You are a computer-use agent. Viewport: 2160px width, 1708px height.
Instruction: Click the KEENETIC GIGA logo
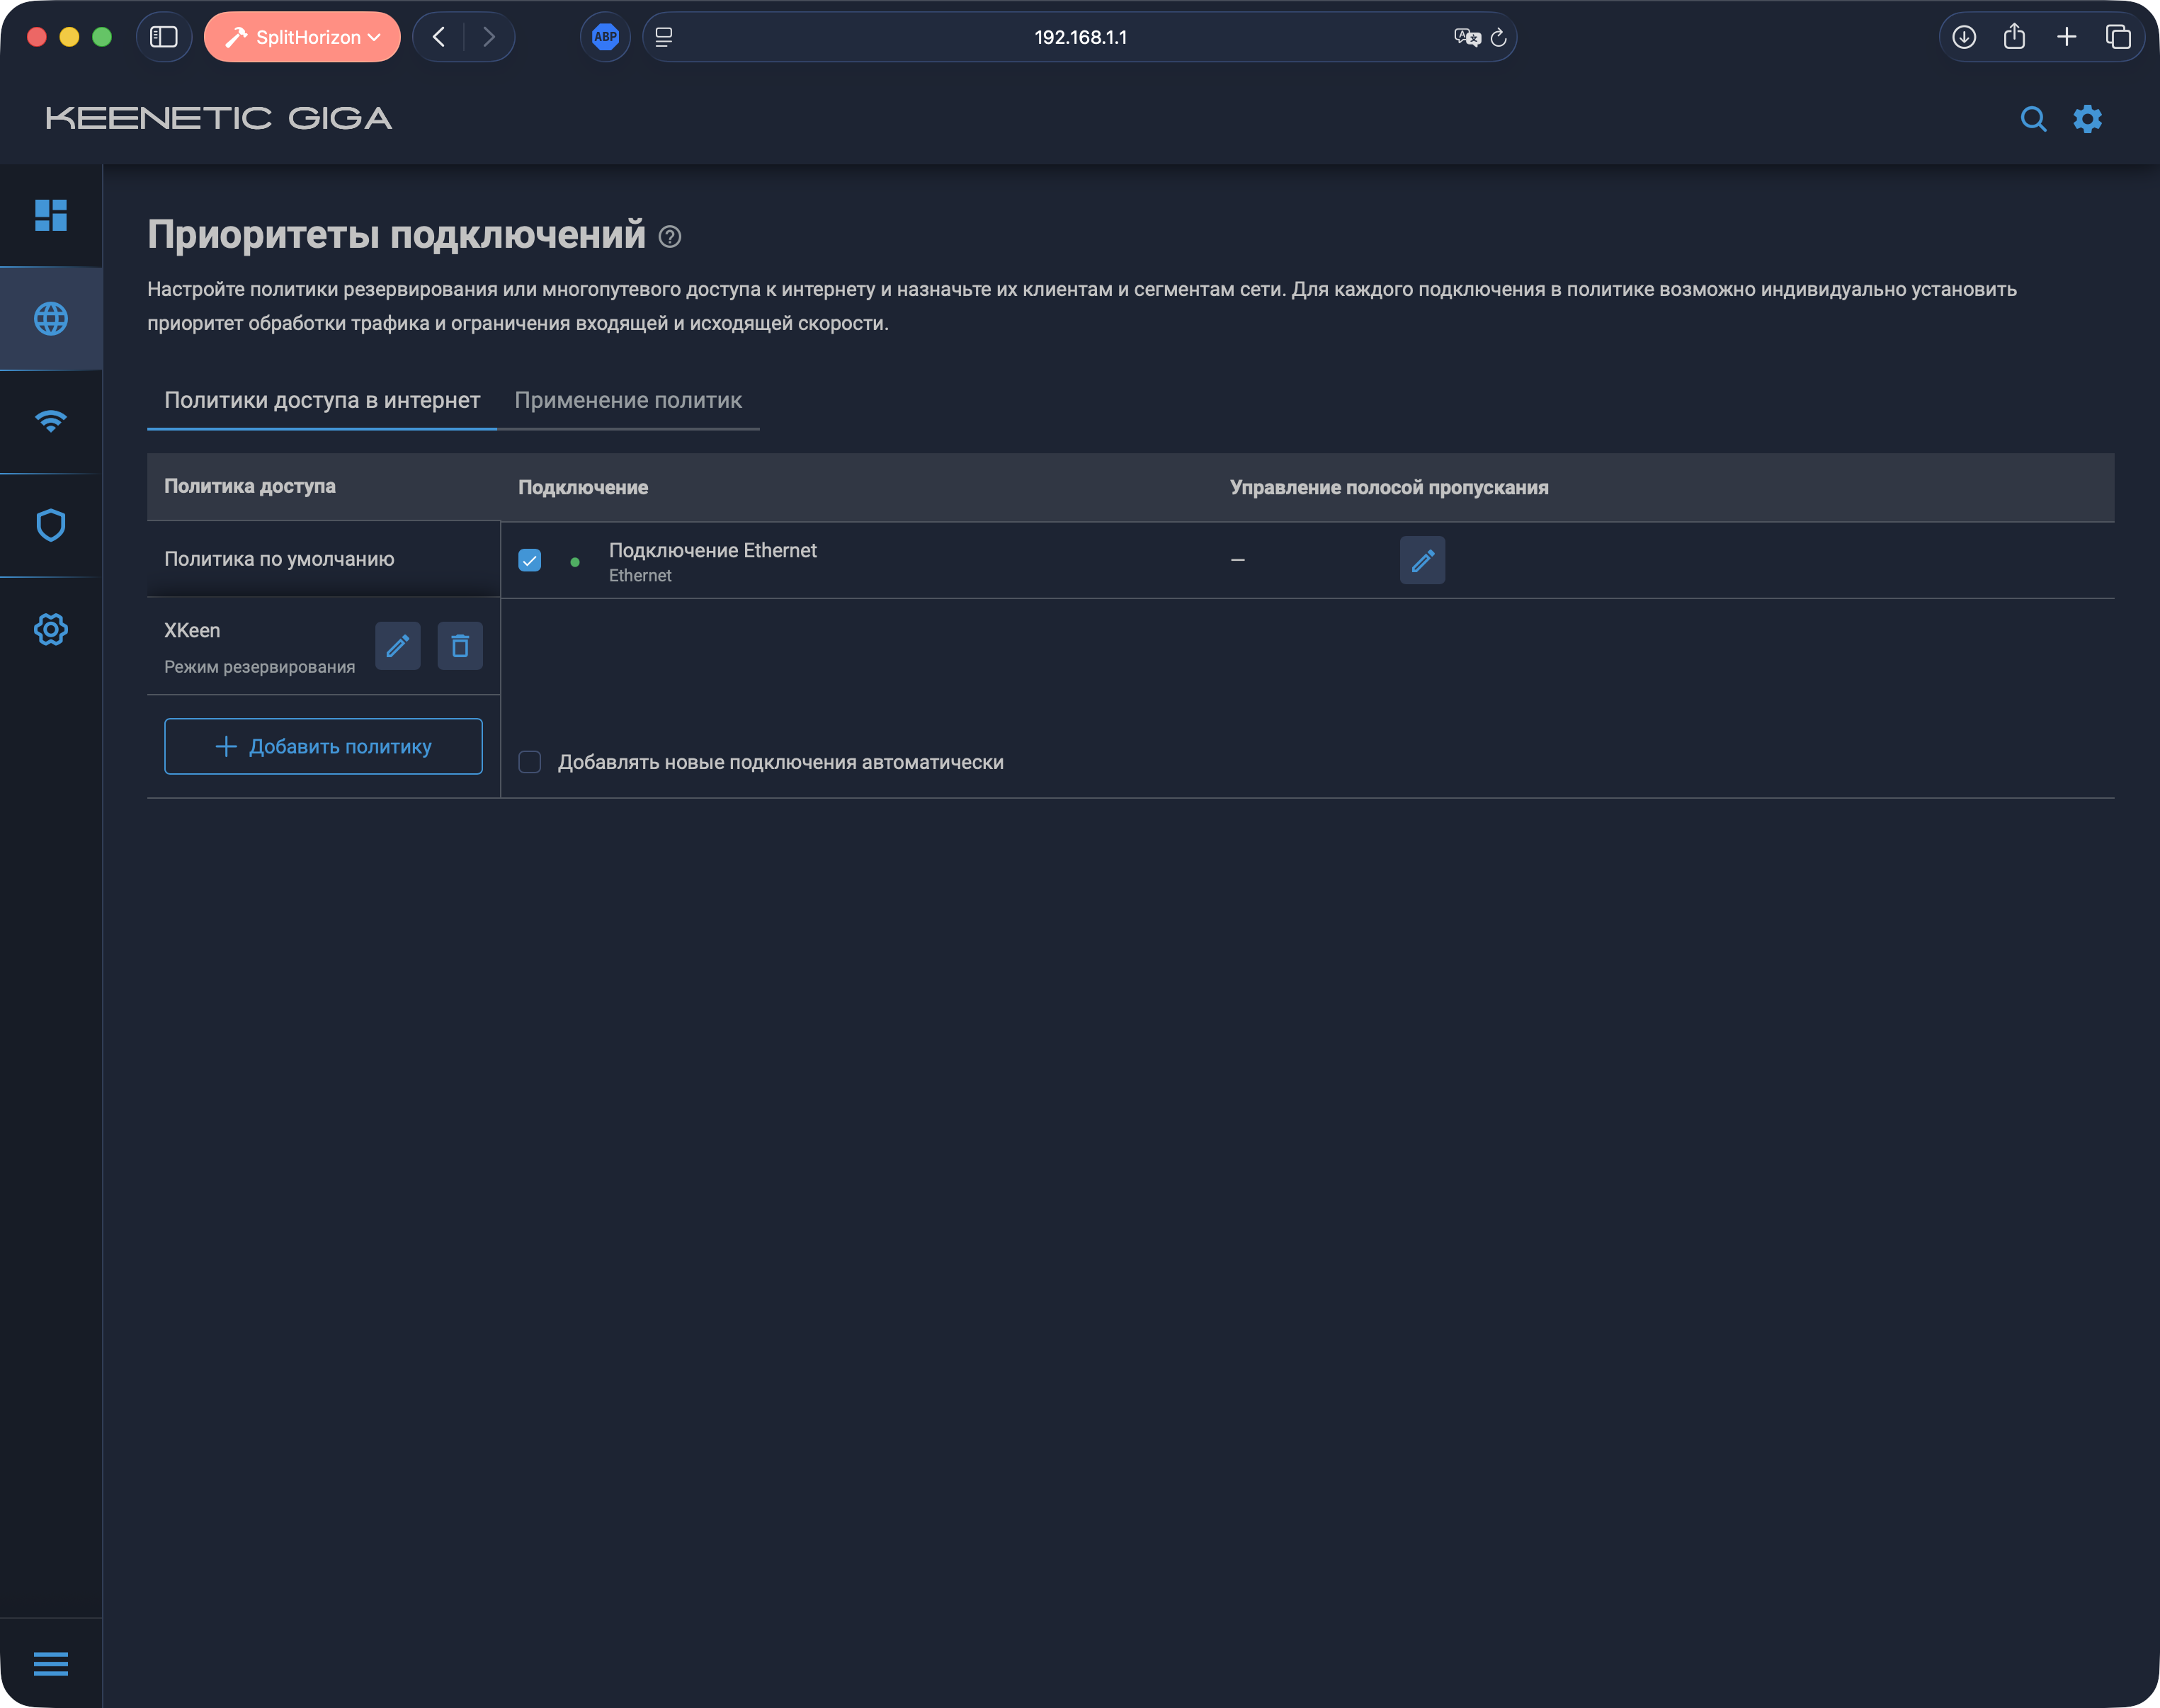pyautogui.click(x=219, y=119)
